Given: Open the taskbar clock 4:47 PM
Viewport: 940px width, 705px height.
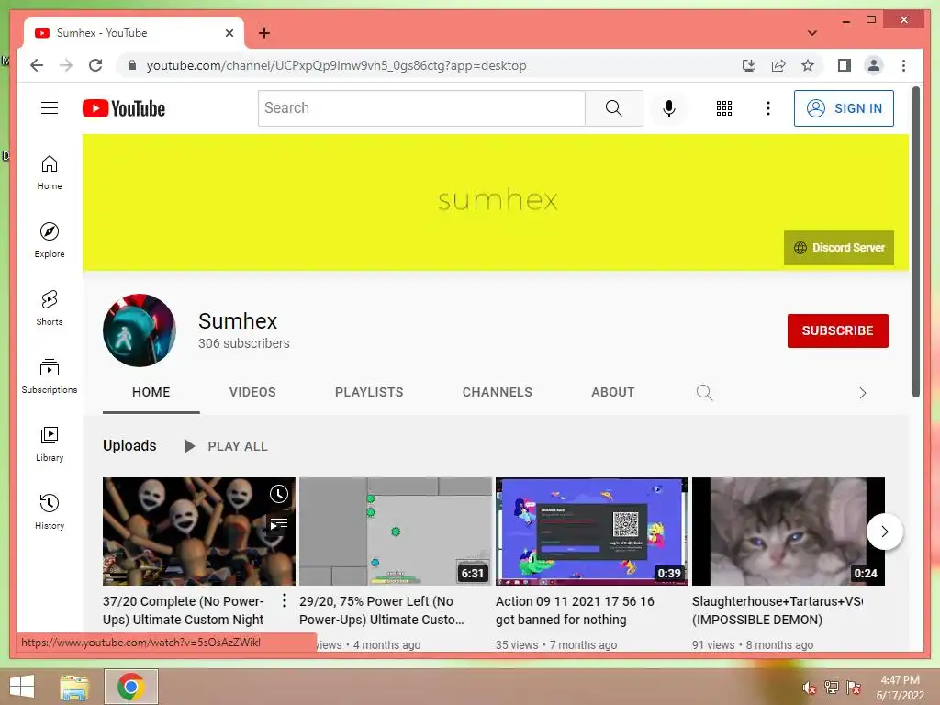Looking at the screenshot, I should tap(900, 688).
